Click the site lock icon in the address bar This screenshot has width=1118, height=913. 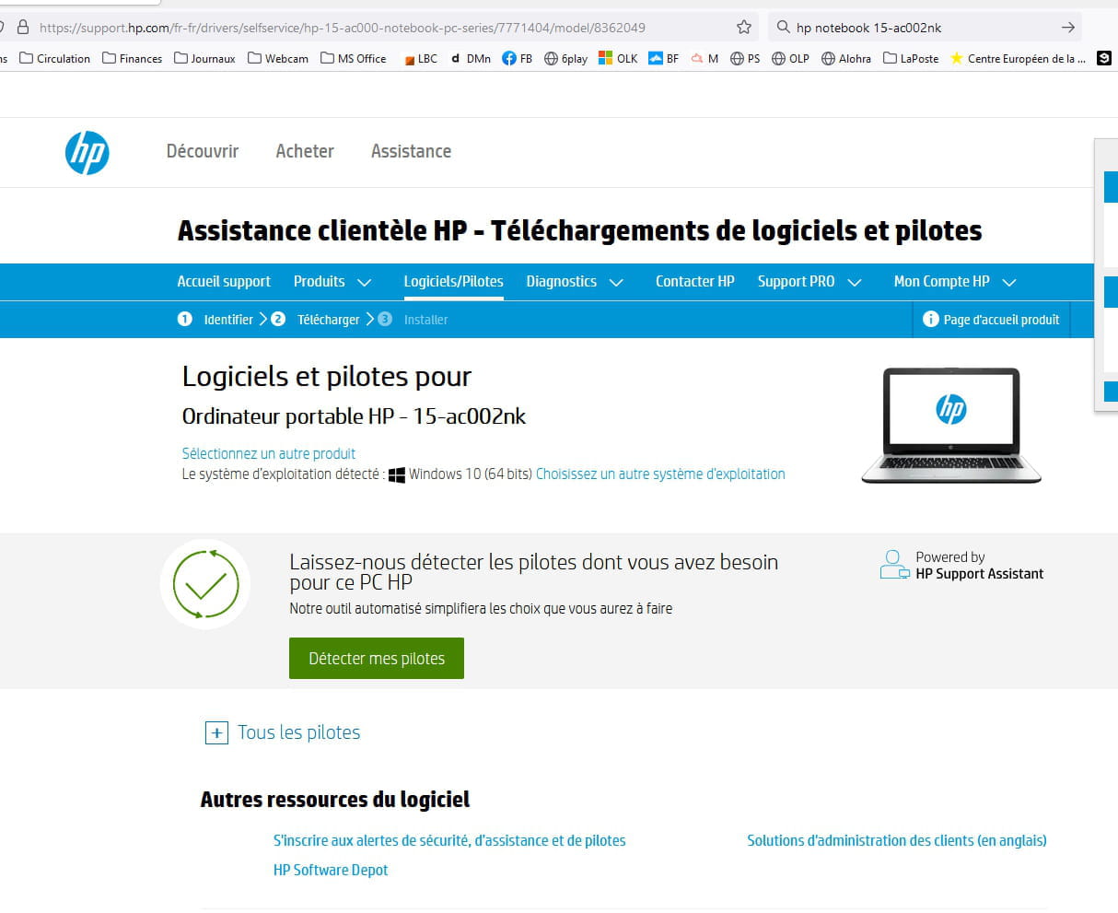tap(23, 28)
